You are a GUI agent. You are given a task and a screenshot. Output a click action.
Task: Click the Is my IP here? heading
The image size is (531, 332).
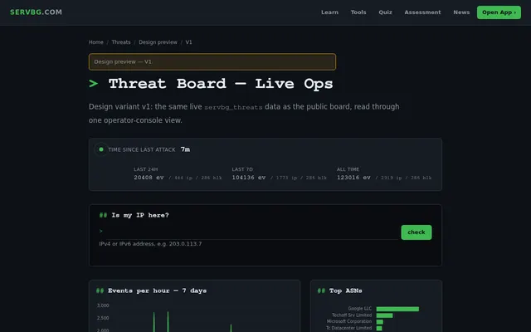point(140,215)
